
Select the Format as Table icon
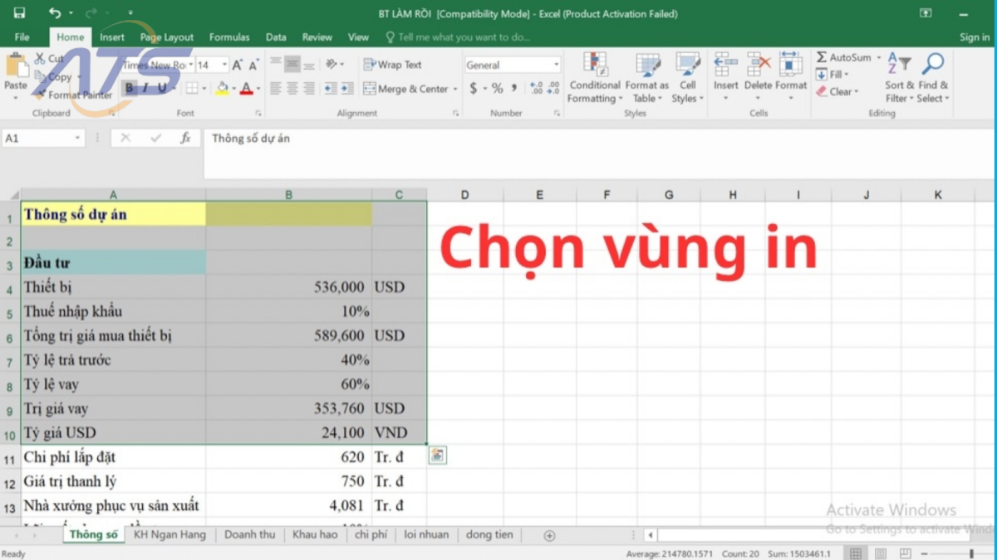pyautogui.click(x=646, y=75)
